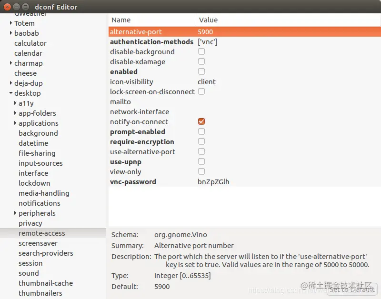The image size is (381, 299).
Task: Select privacy in the tree
Action: point(30,223)
